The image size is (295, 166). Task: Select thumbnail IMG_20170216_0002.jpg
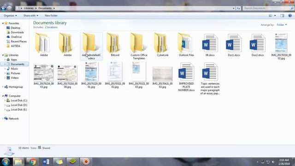(281, 46)
